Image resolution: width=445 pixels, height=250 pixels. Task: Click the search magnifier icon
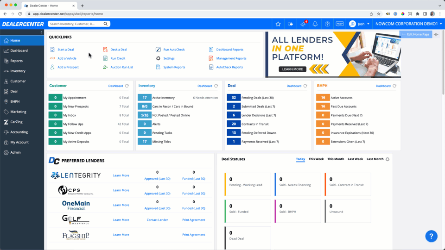pyautogui.click(x=106, y=24)
